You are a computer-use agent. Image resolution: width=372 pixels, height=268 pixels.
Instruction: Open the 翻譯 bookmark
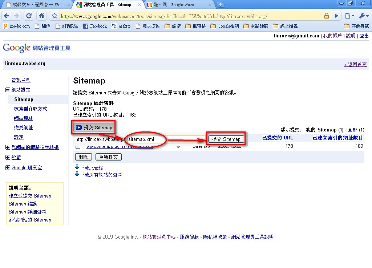click(43, 26)
